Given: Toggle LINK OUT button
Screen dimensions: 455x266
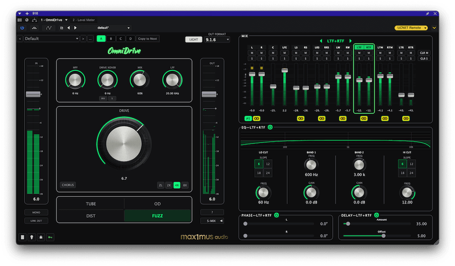Looking at the screenshot, I should tap(36, 221).
